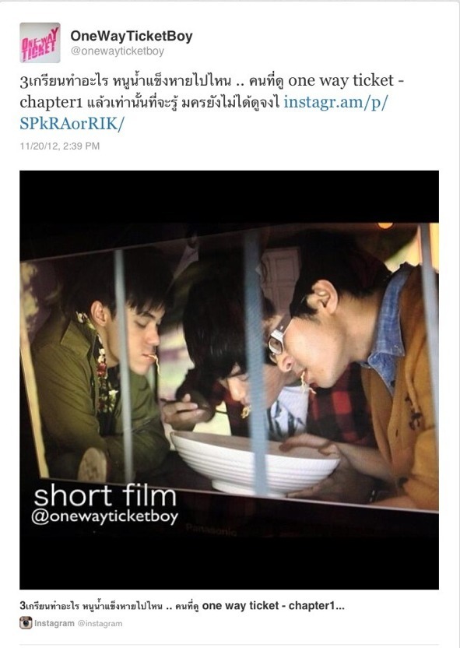View the embedded Instagram photo
The height and width of the screenshot is (648, 460).
(x=229, y=380)
